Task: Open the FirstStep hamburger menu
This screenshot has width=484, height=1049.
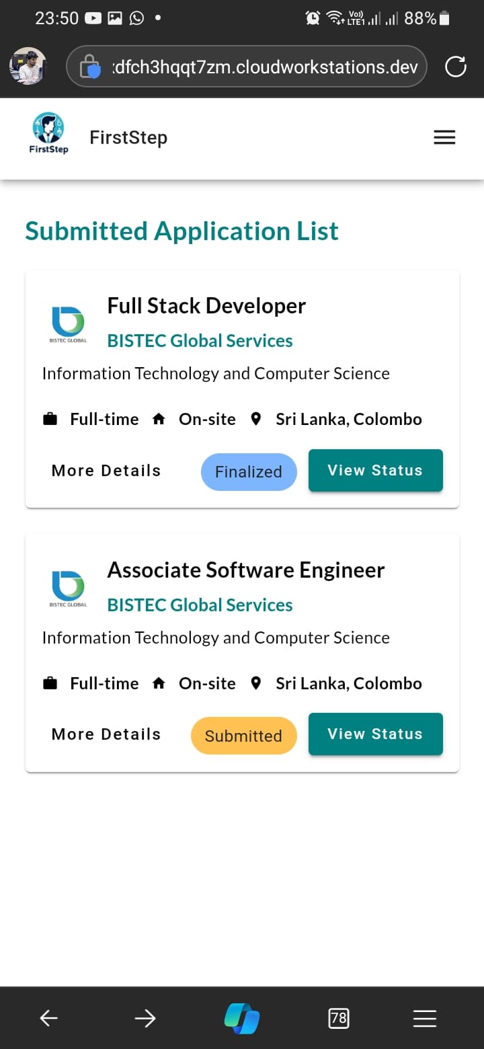Action: (x=444, y=137)
